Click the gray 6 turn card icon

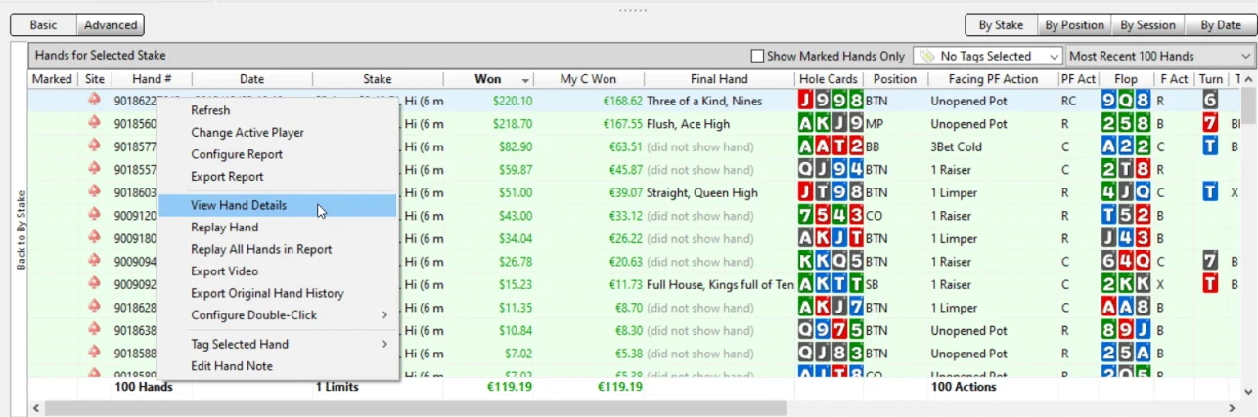point(1210,101)
